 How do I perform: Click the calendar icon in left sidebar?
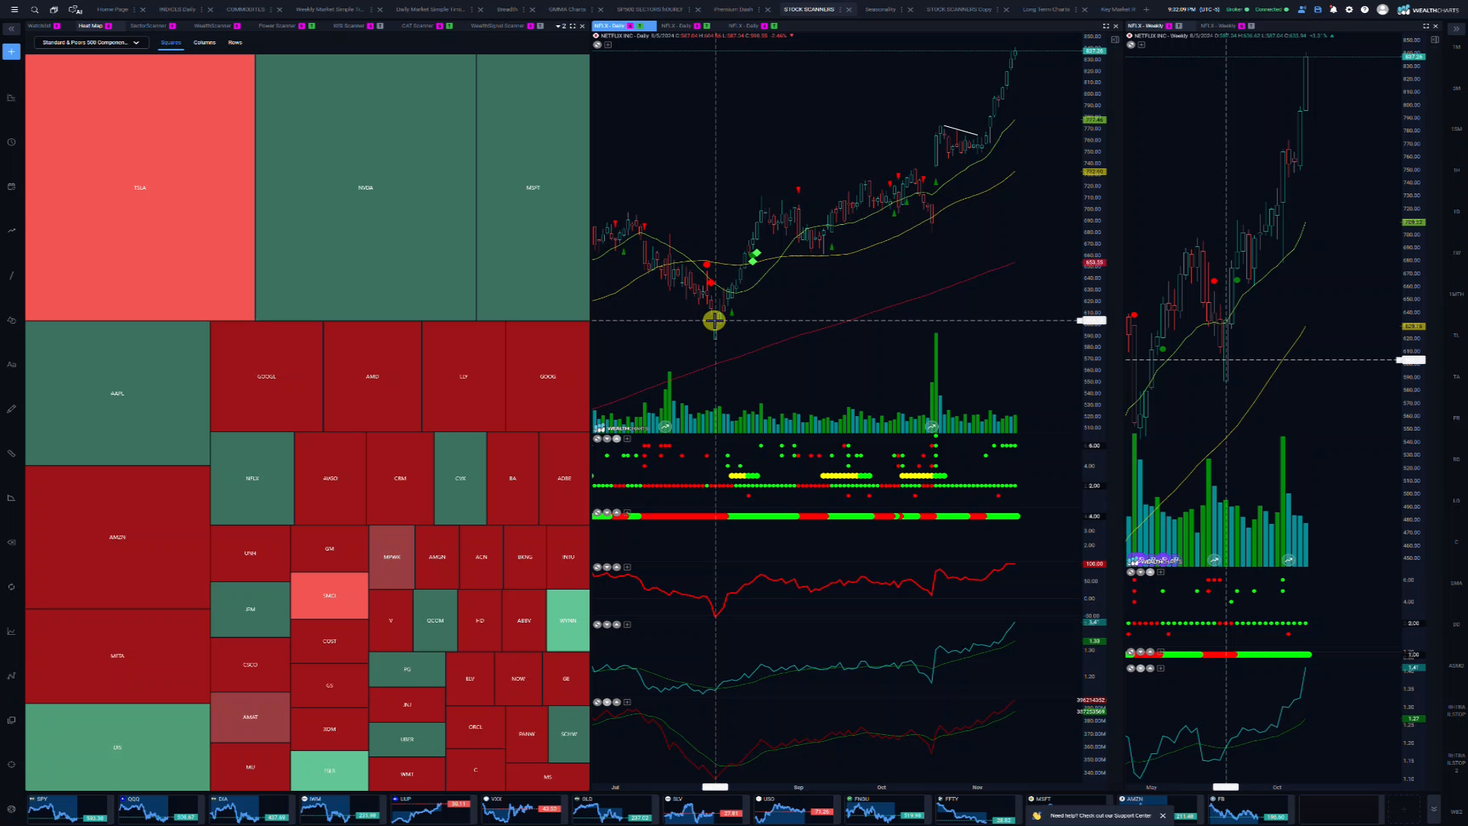coord(11,187)
